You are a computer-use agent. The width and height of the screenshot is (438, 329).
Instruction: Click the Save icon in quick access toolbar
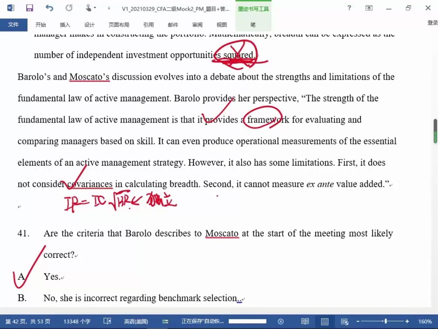click(x=29, y=8)
